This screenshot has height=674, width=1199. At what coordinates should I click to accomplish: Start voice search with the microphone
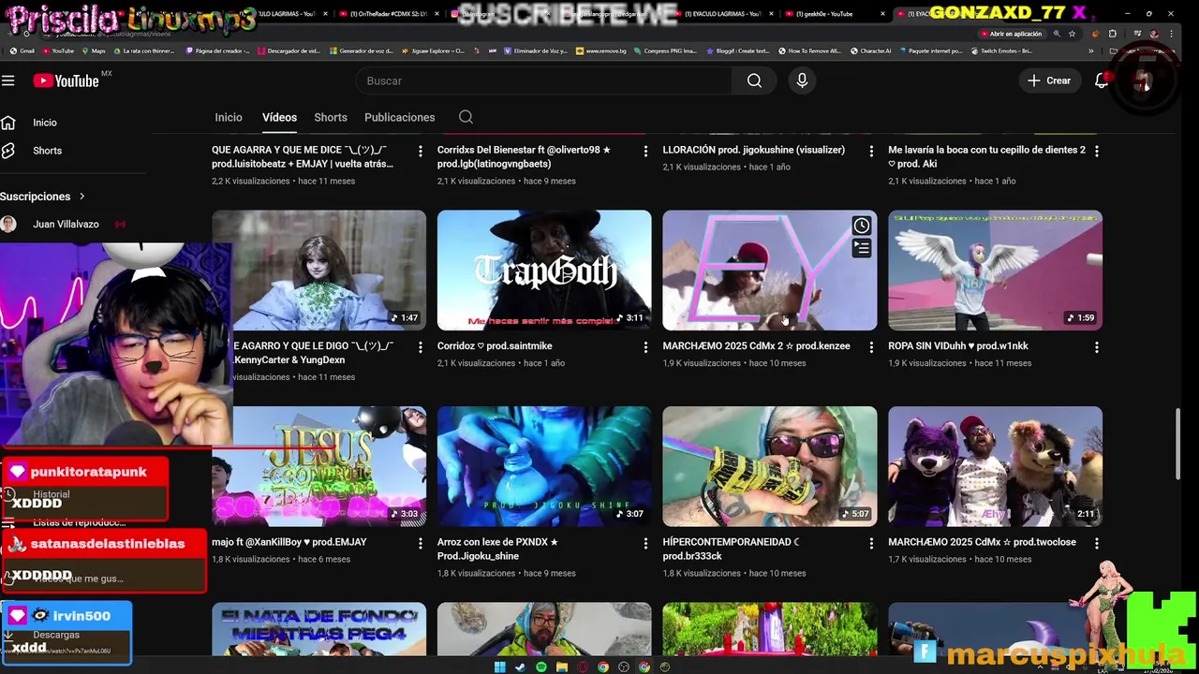pyautogui.click(x=802, y=81)
